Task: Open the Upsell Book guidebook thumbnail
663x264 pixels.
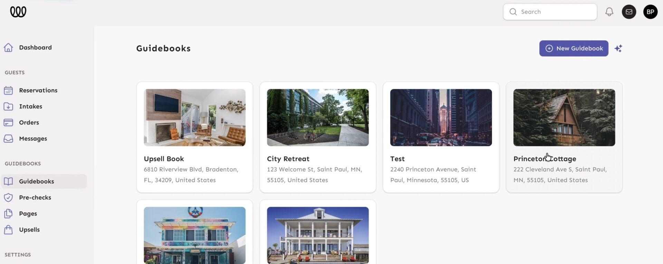Action: [194, 118]
